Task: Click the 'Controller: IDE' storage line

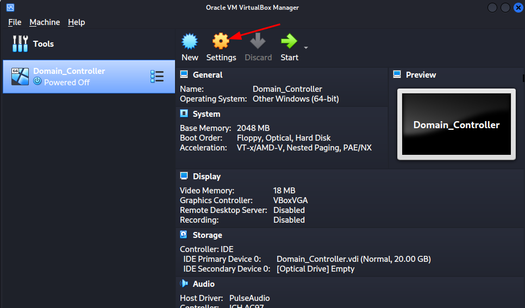Action: [207, 249]
